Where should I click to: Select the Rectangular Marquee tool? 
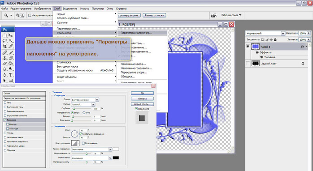point(4,35)
